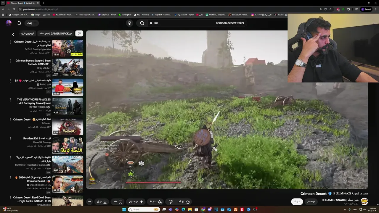Open options menu for the GeTech Gaming video
This screenshot has width=379, height=213.
(x=10, y=42)
